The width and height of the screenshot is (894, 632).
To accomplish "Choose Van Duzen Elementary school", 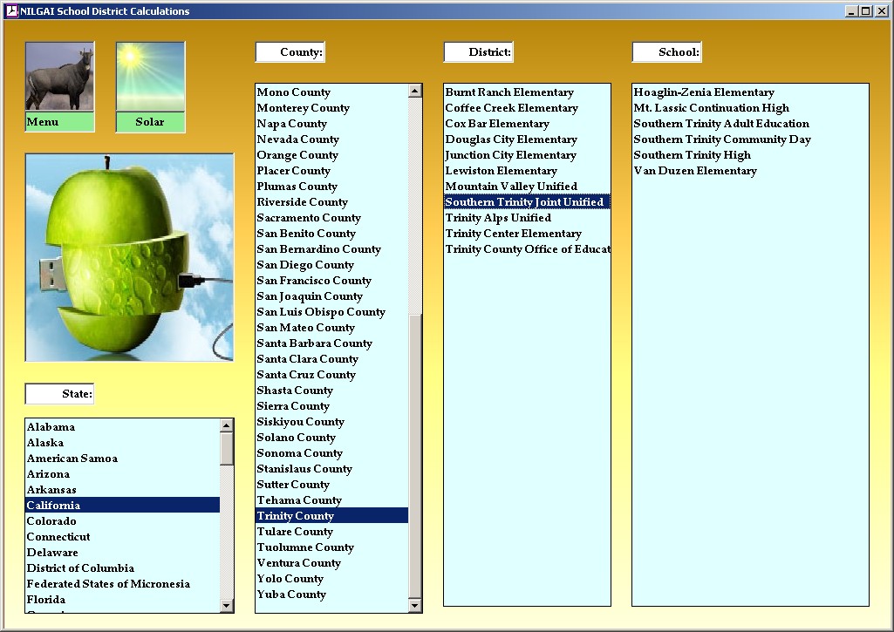I will 695,171.
